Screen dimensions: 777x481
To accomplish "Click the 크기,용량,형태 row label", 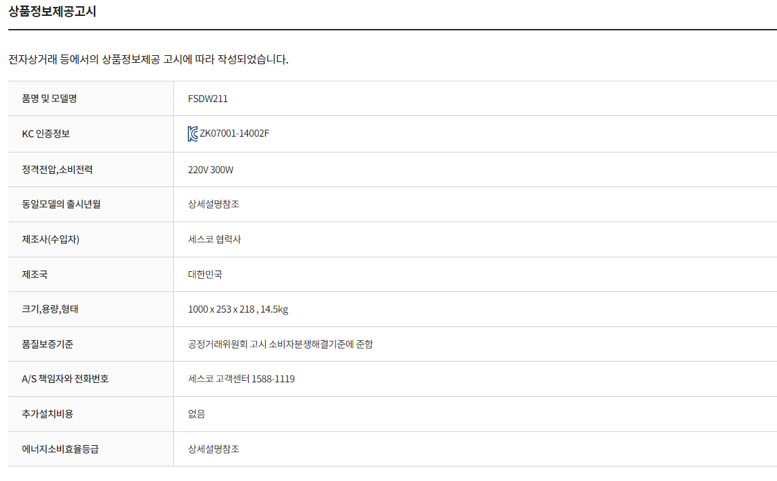I will 50,309.
